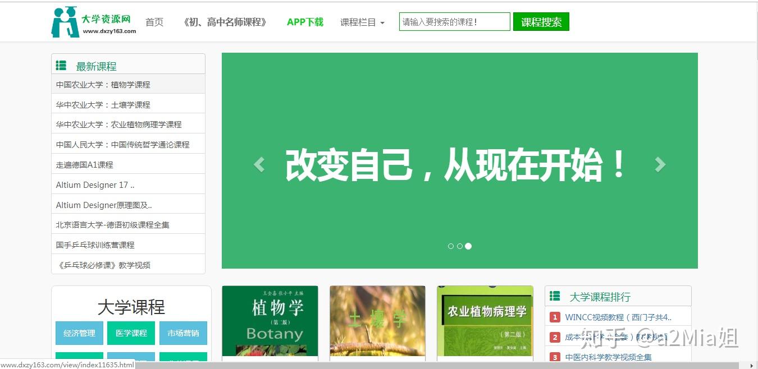Viewport: 758px width, 369px height.
Task: Focus the course search input field
Action: [x=455, y=22]
